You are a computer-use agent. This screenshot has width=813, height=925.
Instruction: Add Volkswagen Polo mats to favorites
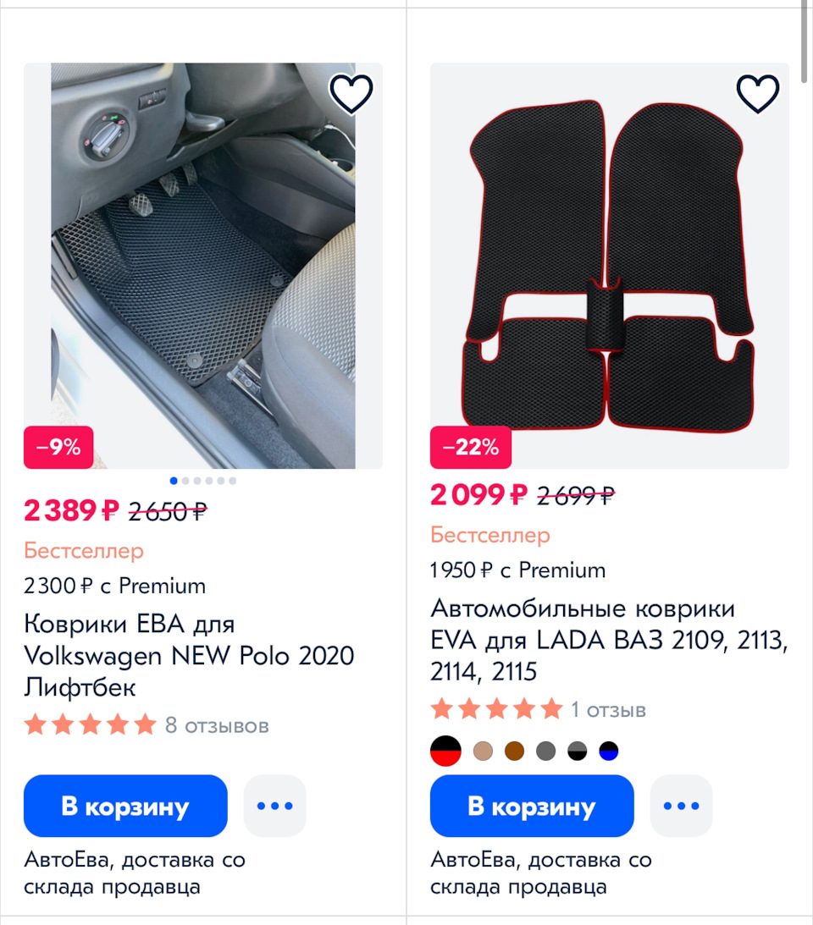click(351, 94)
